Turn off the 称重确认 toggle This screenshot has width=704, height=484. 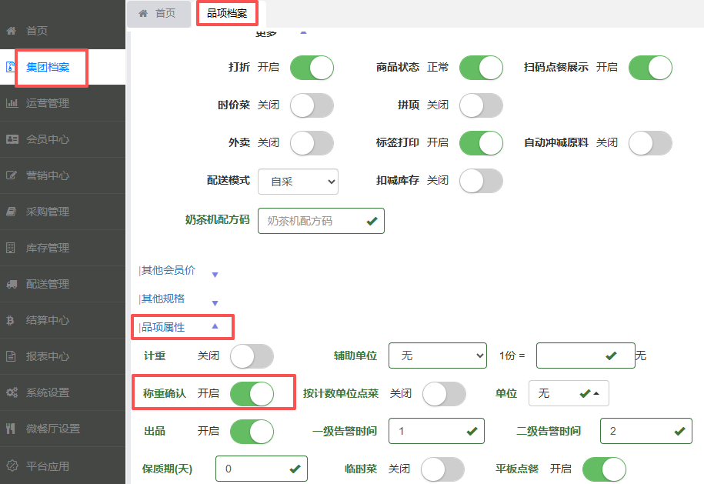click(252, 393)
